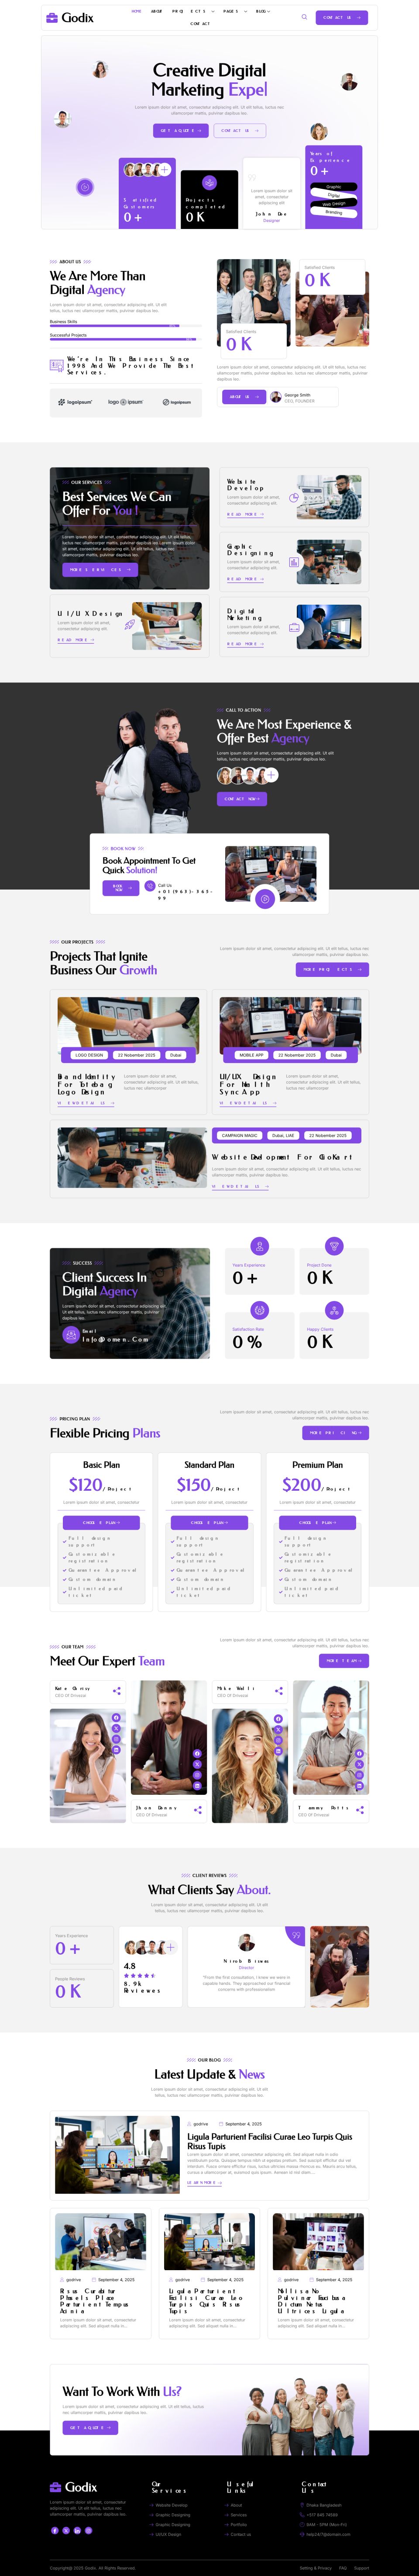This screenshot has height=2576, width=419.
Task: Click the share icon on Kate's team card
Action: tap(116, 1690)
